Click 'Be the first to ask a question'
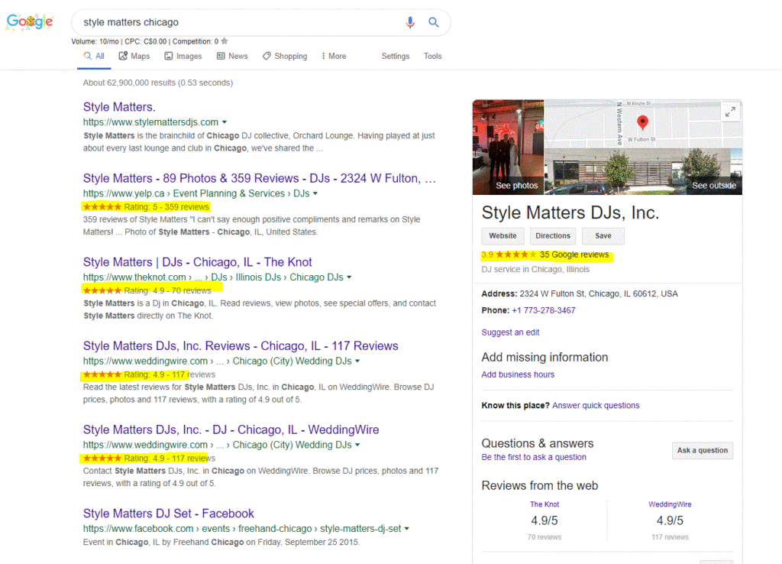The height and width of the screenshot is (564, 782). 534,457
